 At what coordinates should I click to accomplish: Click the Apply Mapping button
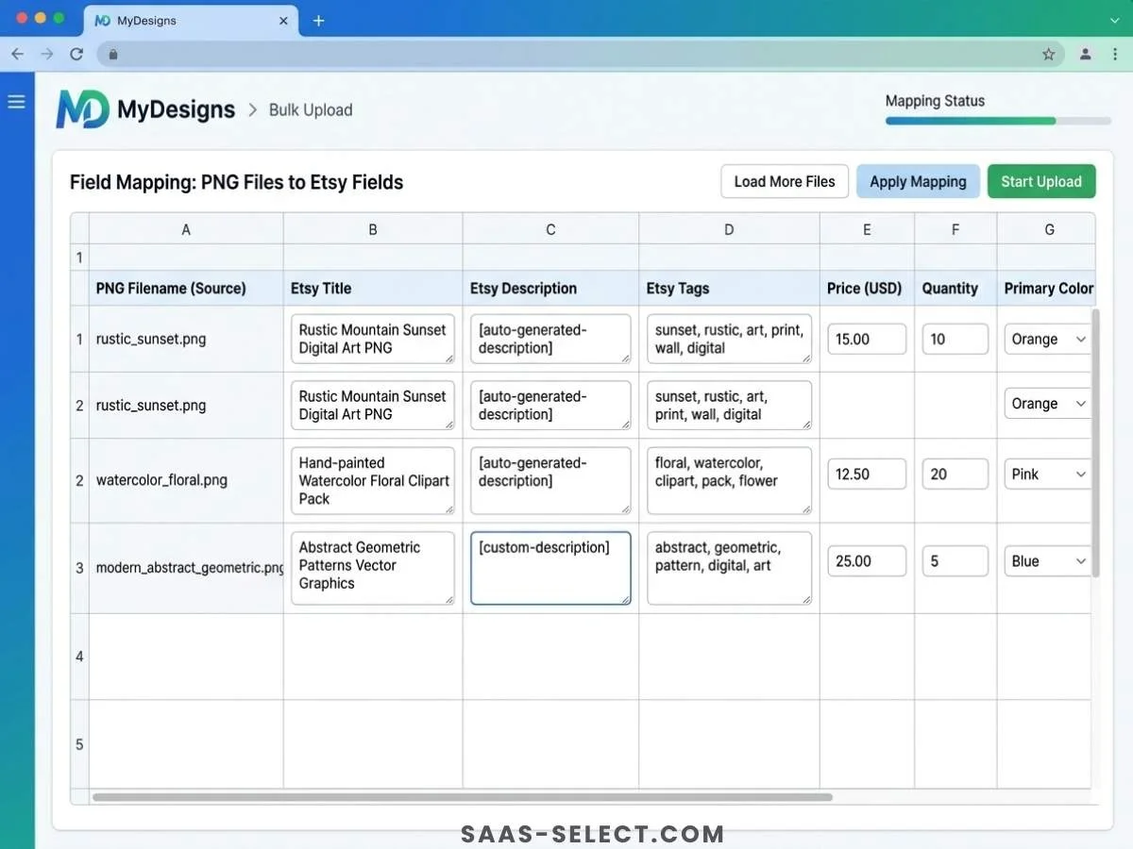tap(918, 181)
